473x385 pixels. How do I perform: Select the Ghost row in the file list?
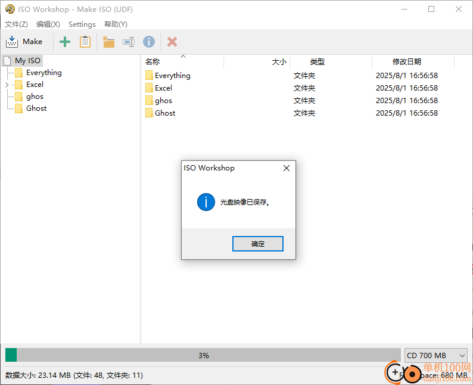[298, 113]
